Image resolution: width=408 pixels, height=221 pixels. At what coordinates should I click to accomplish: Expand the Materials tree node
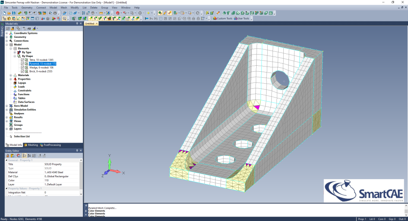tap(11, 75)
